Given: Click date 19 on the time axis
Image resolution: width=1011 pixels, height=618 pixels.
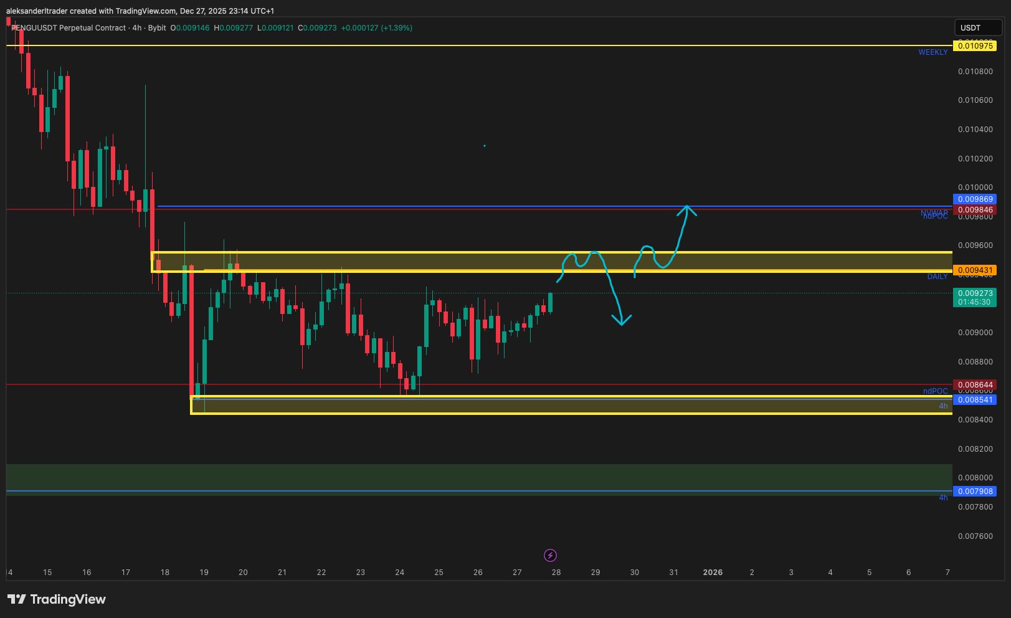Looking at the screenshot, I should click(x=204, y=573).
